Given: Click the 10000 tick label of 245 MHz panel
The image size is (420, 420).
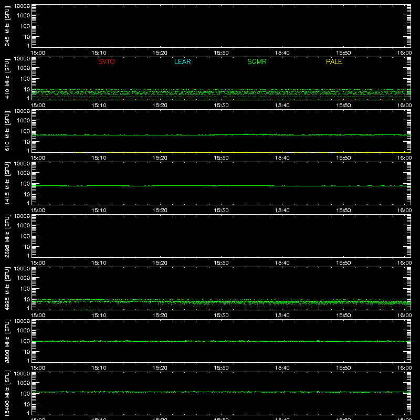Looking at the screenshot, I should point(22,6).
